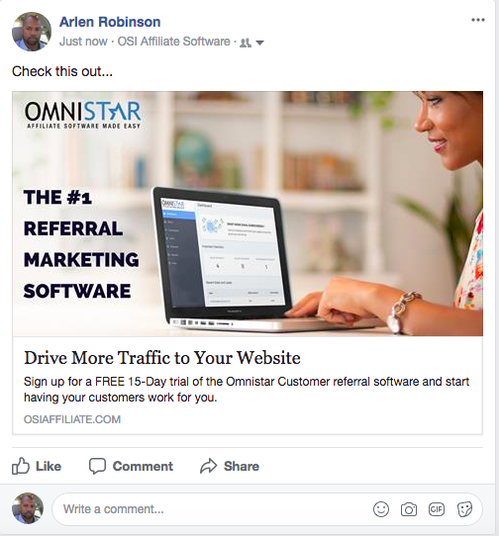Click the Just now timestamp

(x=83, y=42)
